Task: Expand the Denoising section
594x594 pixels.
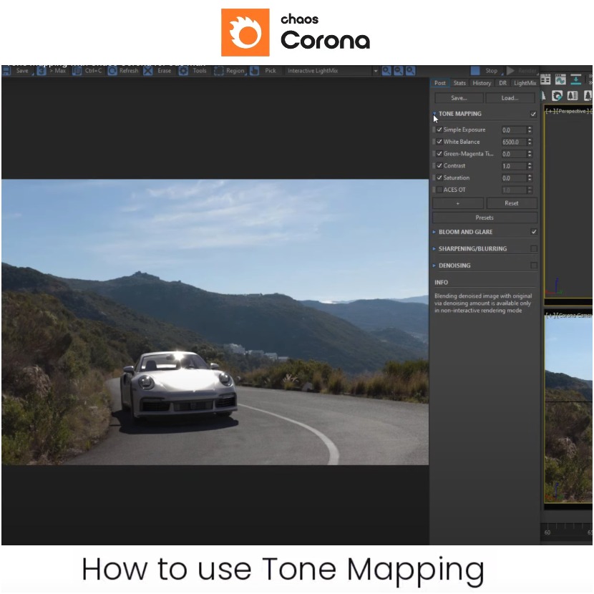Action: (434, 266)
